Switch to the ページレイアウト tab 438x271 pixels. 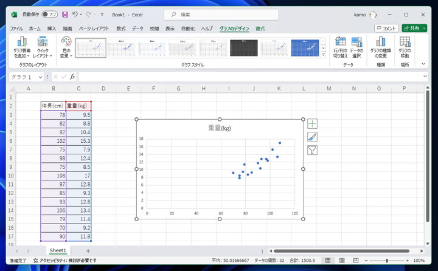[94, 29]
